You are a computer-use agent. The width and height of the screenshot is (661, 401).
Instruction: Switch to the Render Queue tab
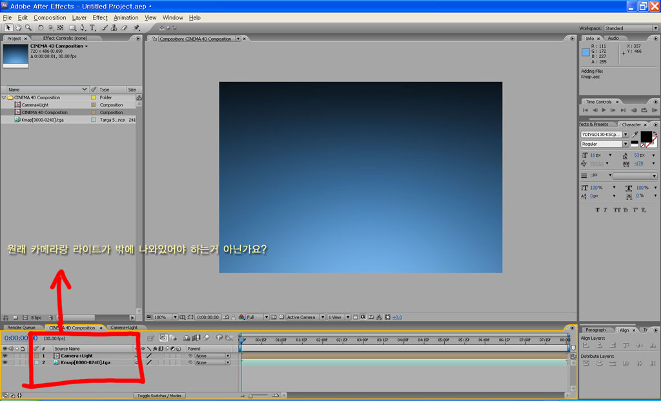(21, 328)
